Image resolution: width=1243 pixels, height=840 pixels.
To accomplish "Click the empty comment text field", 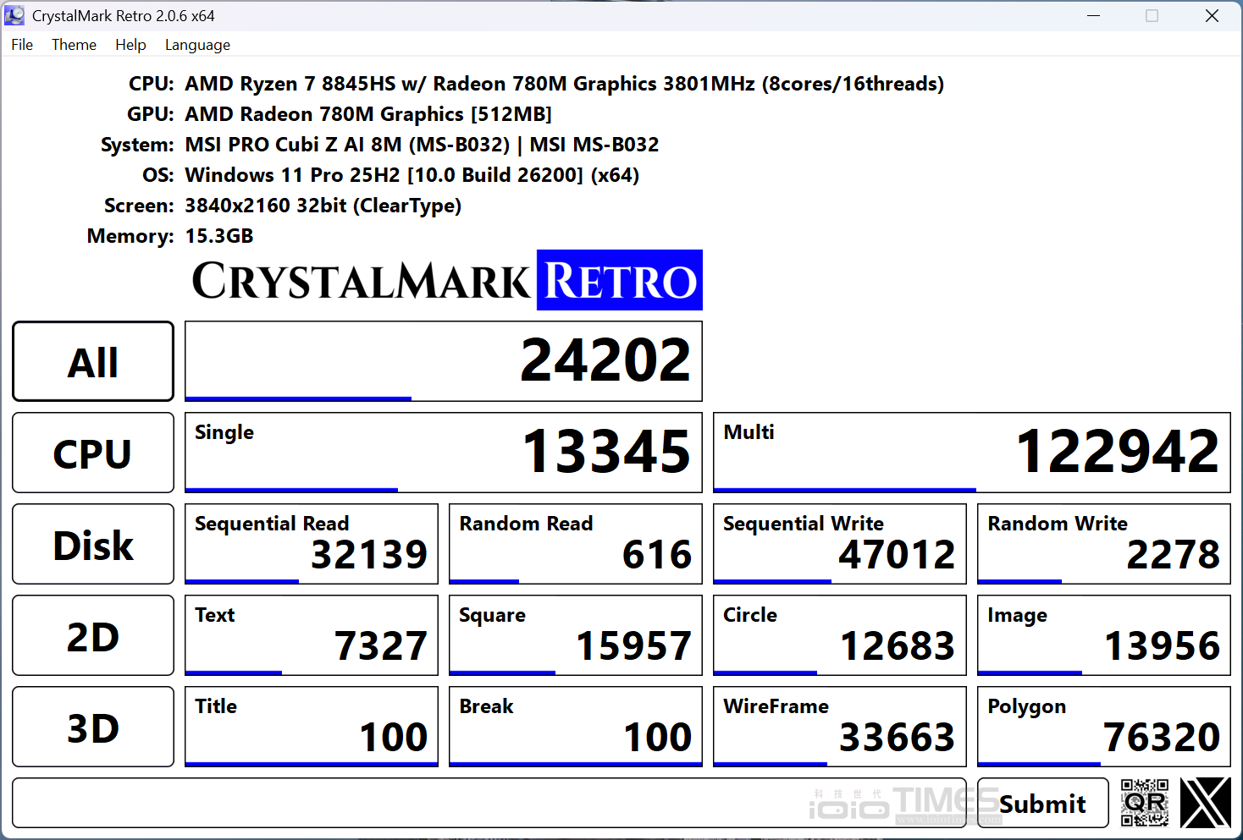I will click(x=406, y=803).
